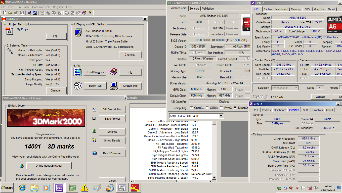Click the yellow question mark toolbar icon

[x=90, y=13]
